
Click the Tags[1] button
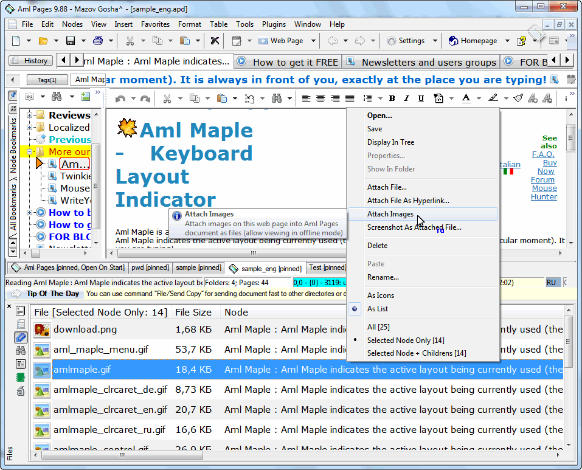[x=47, y=80]
